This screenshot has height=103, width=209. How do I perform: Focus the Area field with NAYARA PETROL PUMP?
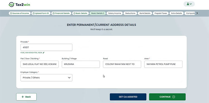point(163,64)
